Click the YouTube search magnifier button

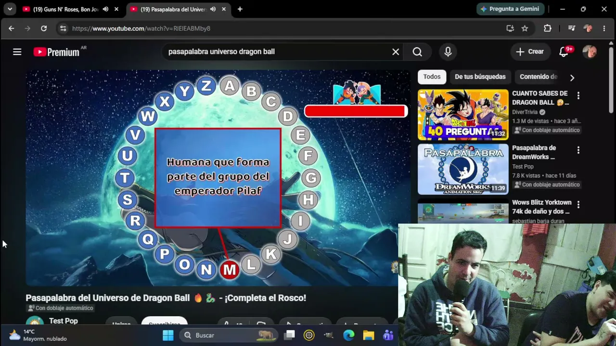[x=417, y=52]
